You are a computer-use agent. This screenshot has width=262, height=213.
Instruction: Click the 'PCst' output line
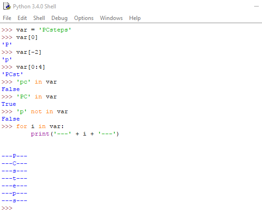pyautogui.click(x=12, y=74)
